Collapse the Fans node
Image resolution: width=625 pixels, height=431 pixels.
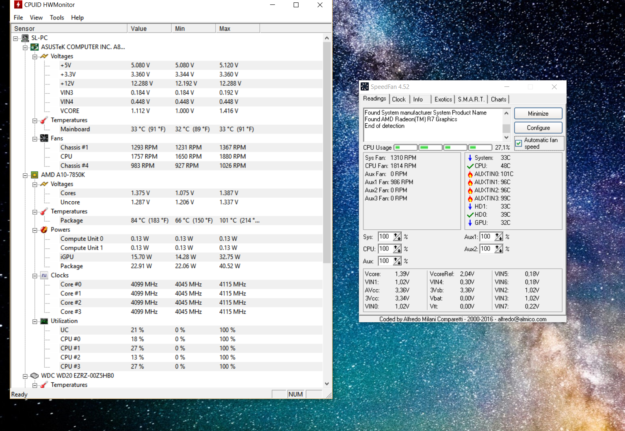35,139
